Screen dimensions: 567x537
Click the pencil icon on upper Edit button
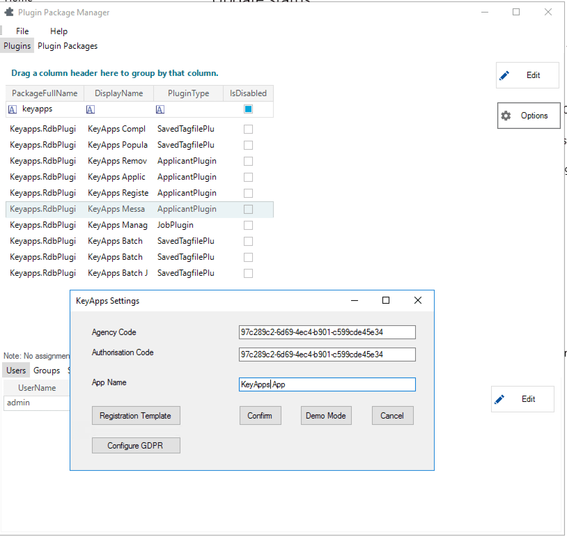[x=504, y=75]
